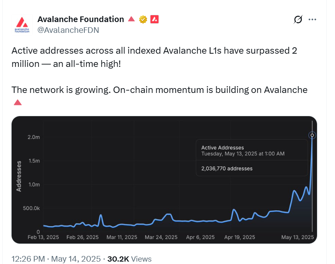Click the 2,036,770 addresses value
The height and width of the screenshot is (264, 335).
pos(227,168)
